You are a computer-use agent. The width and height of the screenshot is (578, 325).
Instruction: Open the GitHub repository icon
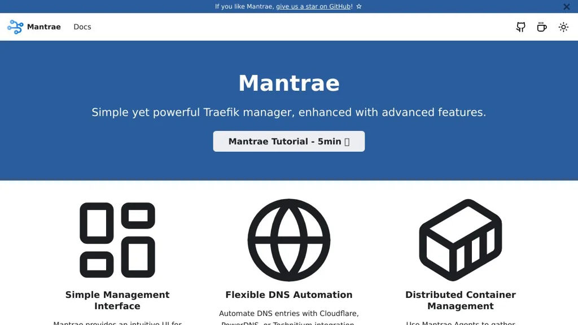point(520,27)
